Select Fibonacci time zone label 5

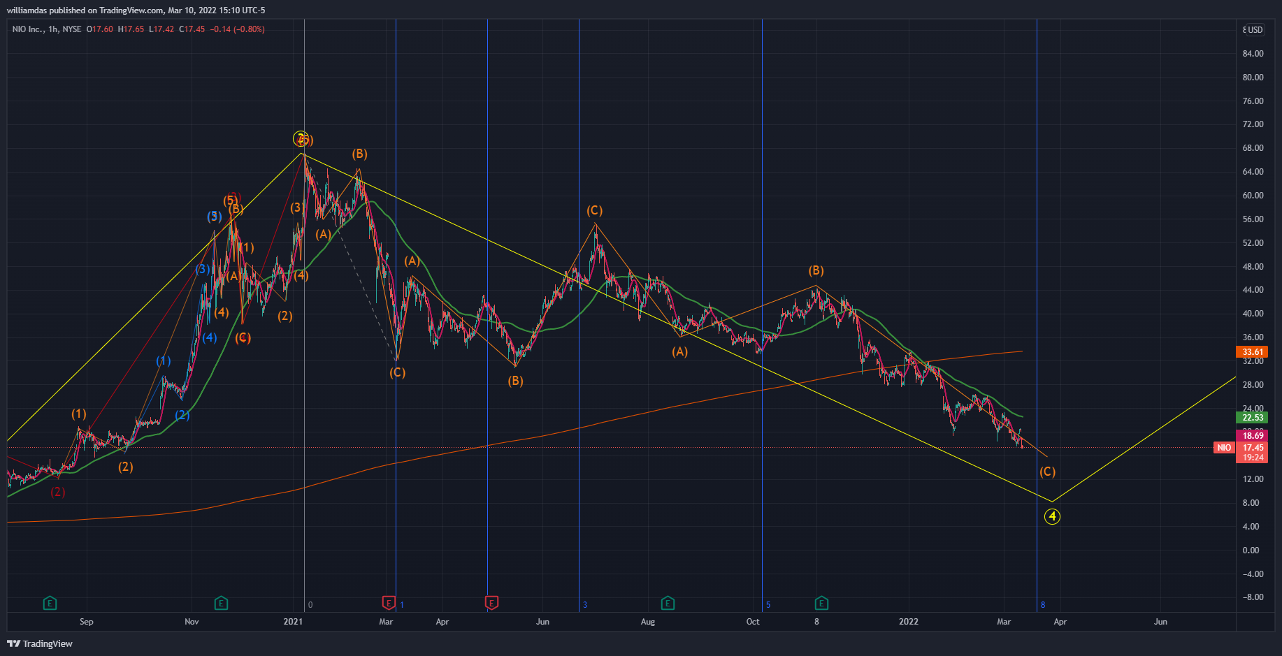[x=768, y=605]
